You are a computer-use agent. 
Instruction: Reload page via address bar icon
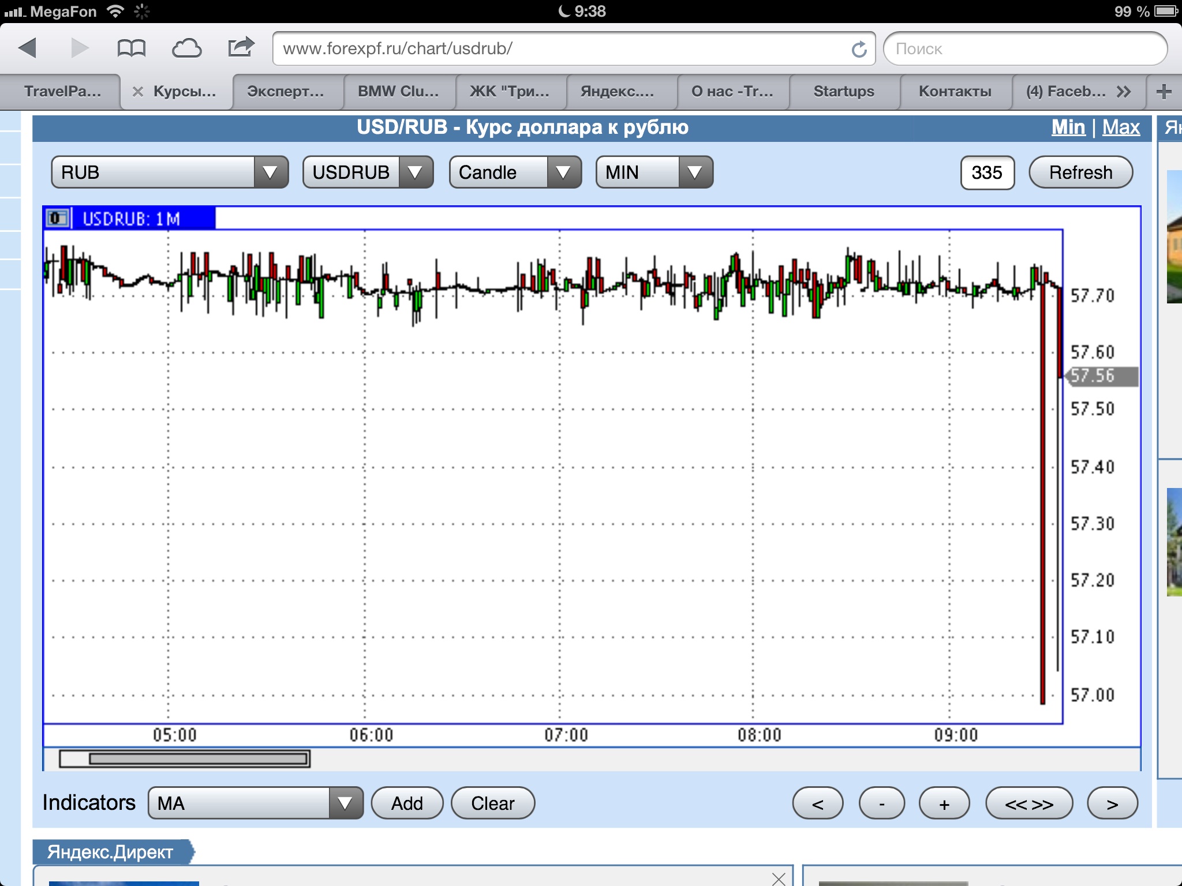(859, 49)
